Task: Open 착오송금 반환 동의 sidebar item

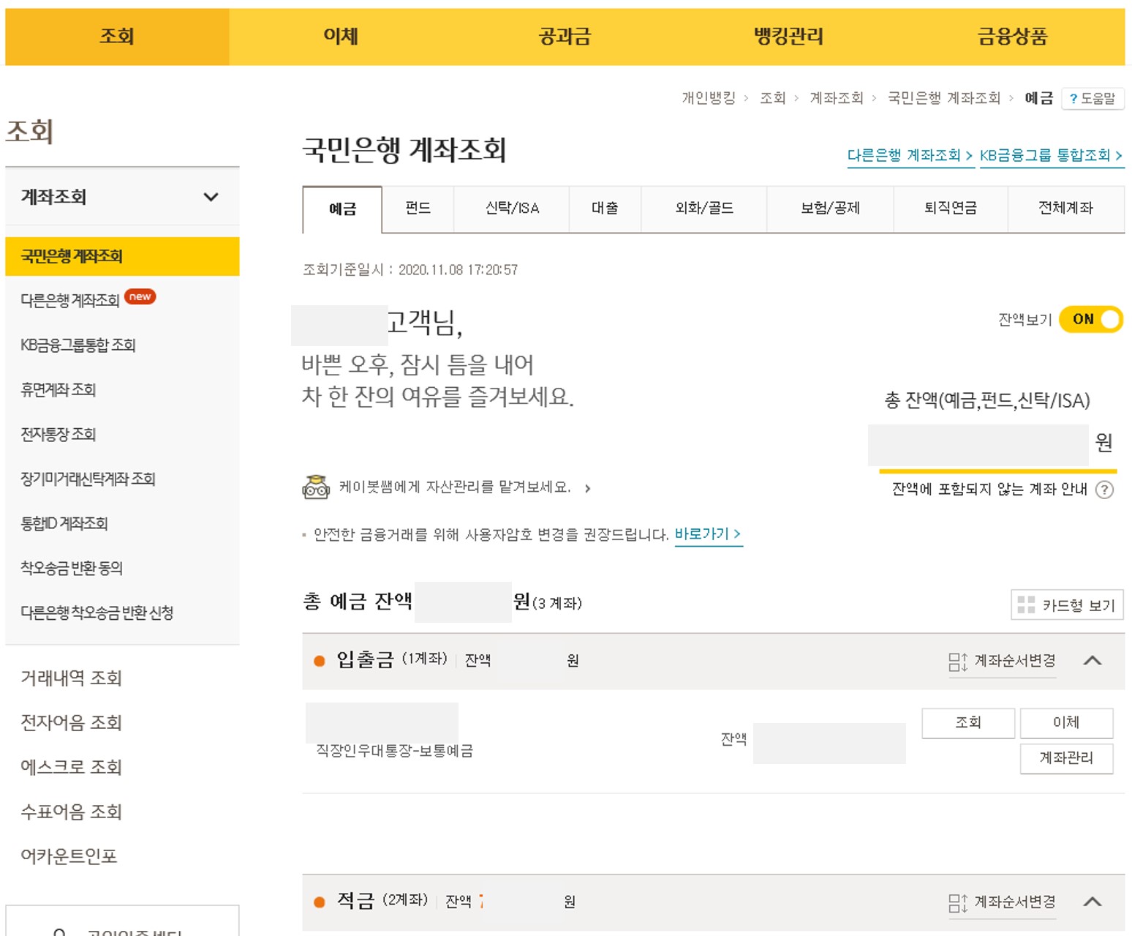Action: tap(72, 569)
